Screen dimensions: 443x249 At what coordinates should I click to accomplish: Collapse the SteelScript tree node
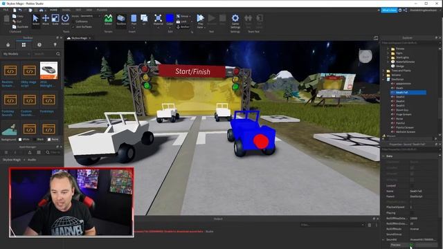(383, 80)
